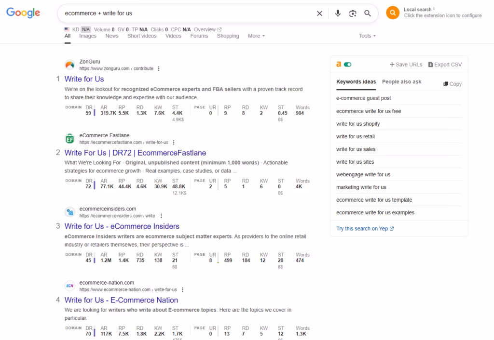
Task: Click keyword ecommerce write for us template
Action: pyautogui.click(x=374, y=200)
